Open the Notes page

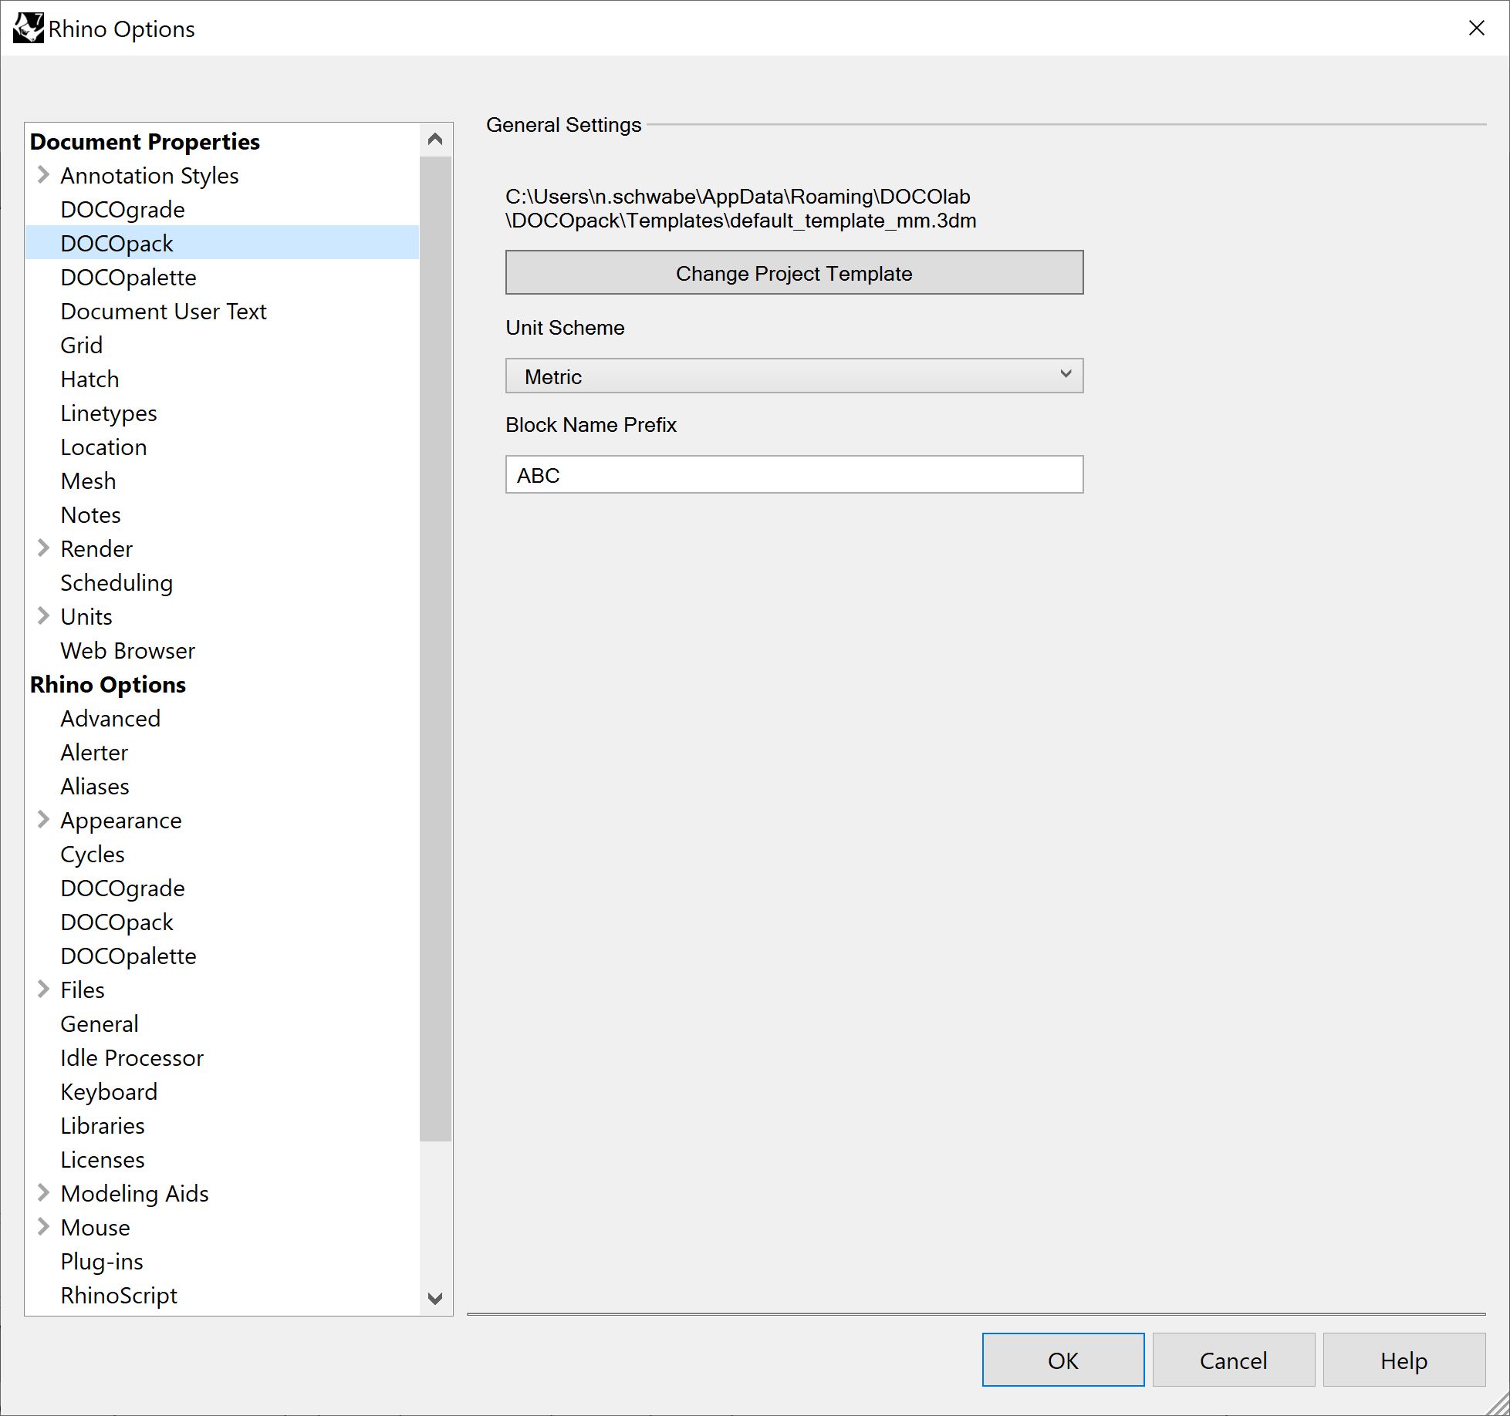(x=91, y=515)
